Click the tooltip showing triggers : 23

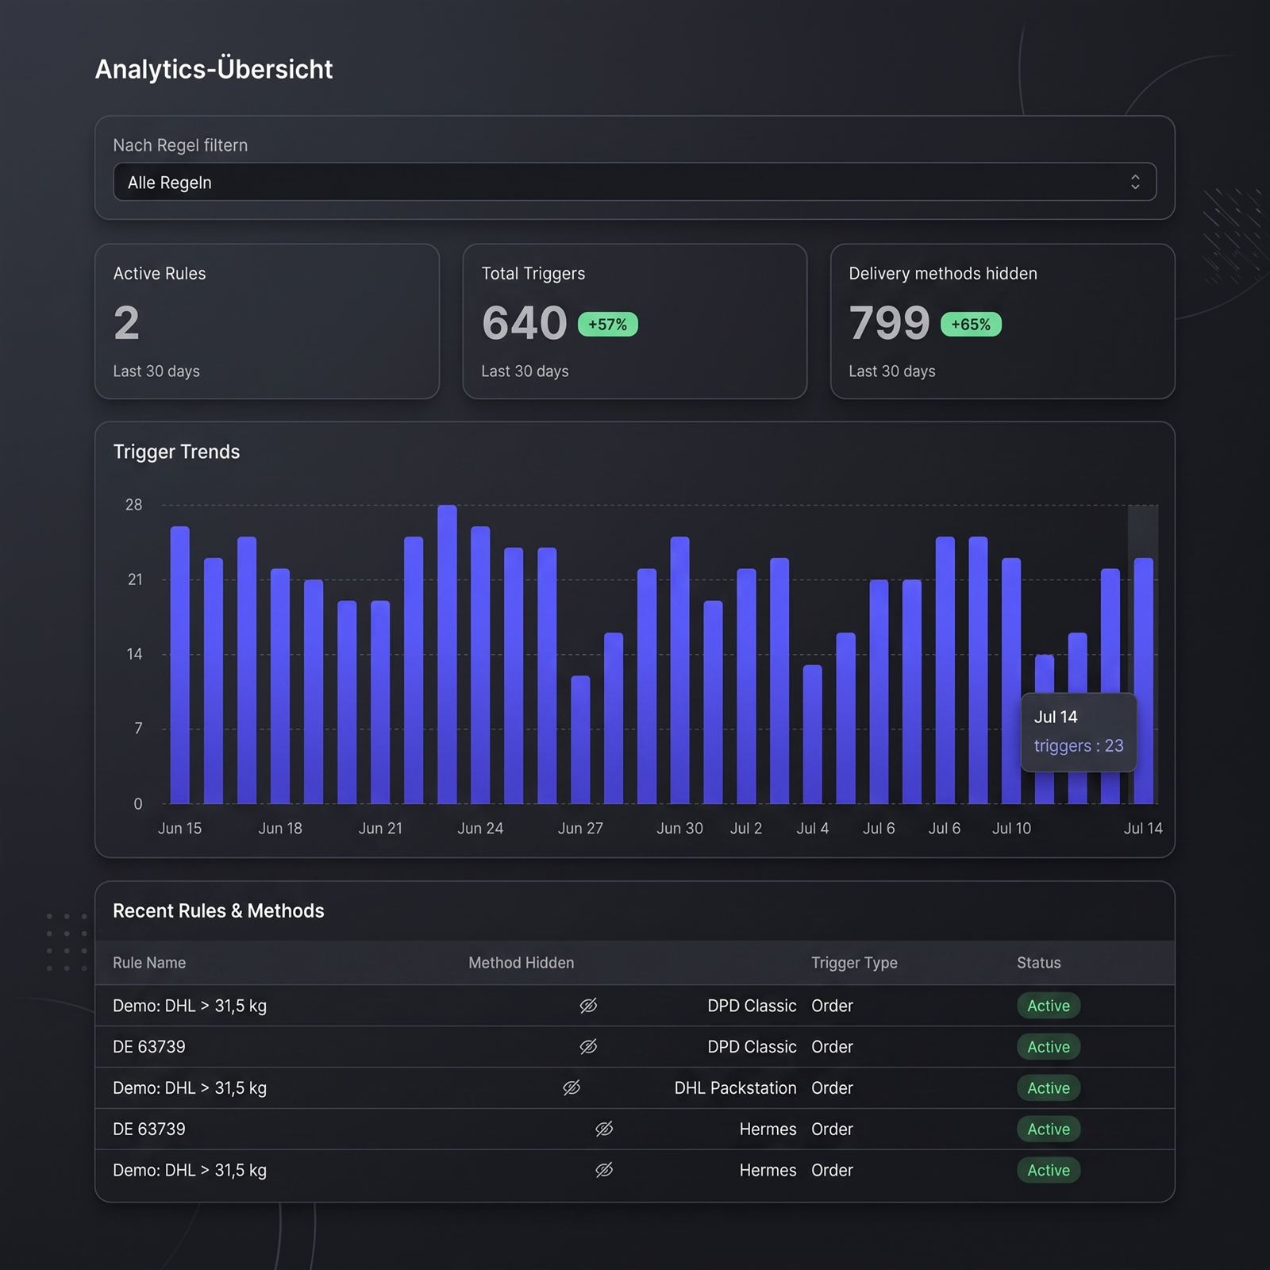pyautogui.click(x=1078, y=732)
